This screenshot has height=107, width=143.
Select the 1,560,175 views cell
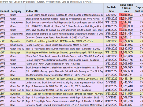click(x=126, y=60)
